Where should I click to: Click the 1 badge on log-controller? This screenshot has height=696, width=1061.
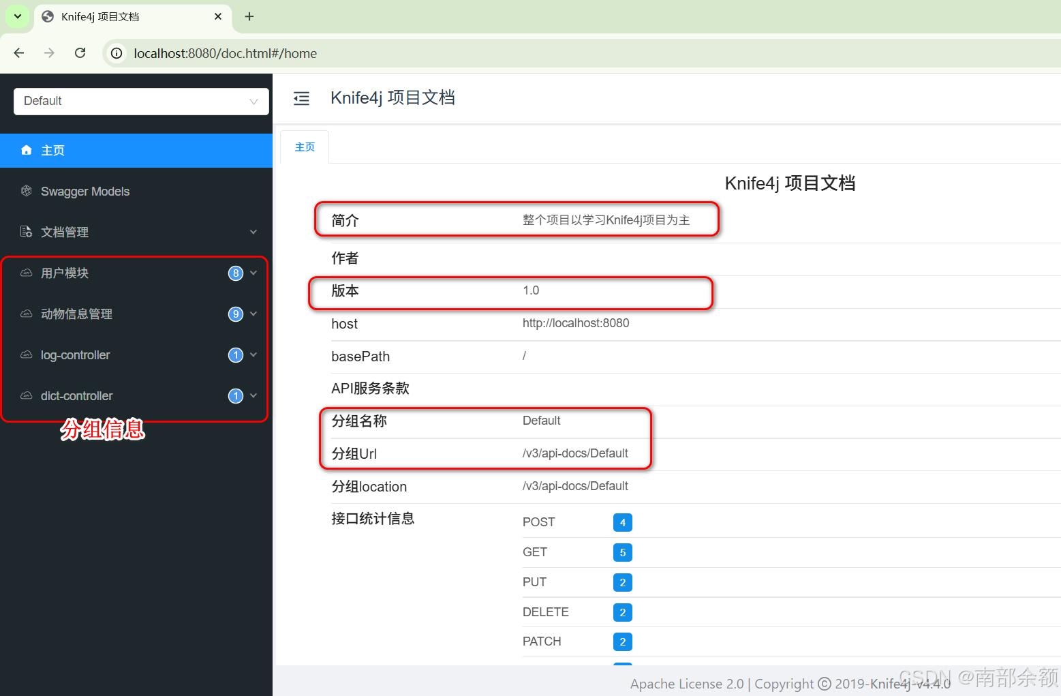click(236, 355)
